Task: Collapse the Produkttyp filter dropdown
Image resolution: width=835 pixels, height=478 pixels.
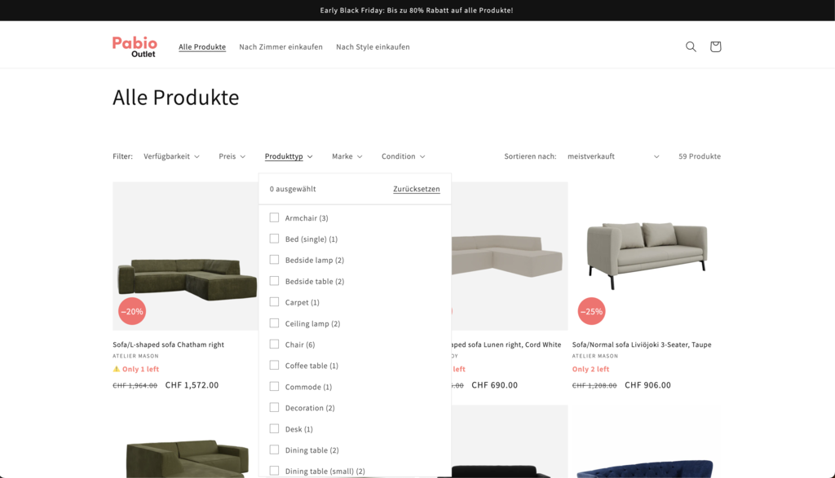Action: click(289, 156)
